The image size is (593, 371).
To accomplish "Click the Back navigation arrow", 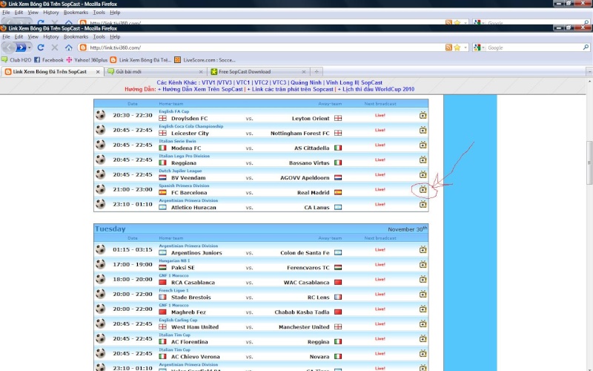I will [9, 47].
